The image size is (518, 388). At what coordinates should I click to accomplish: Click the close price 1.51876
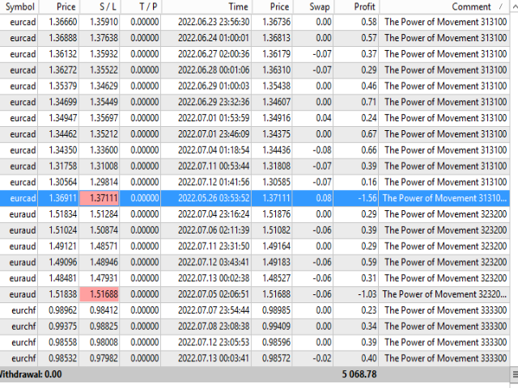276,214
